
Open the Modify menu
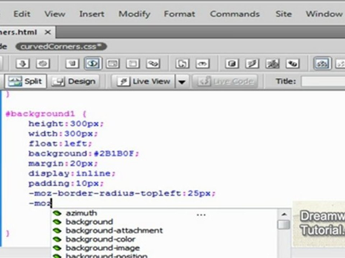coord(134,14)
